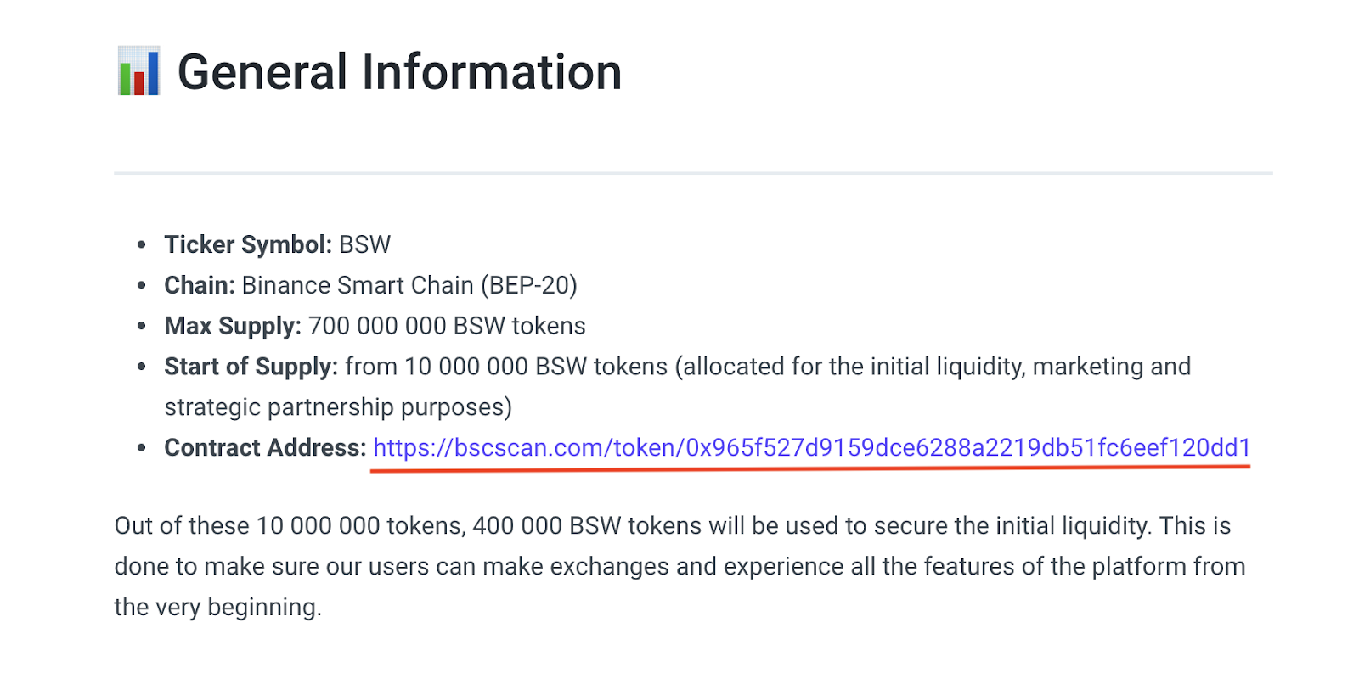Image resolution: width=1359 pixels, height=684 pixels.
Task: Click the bullet before Contract Address
Action: click(x=142, y=448)
